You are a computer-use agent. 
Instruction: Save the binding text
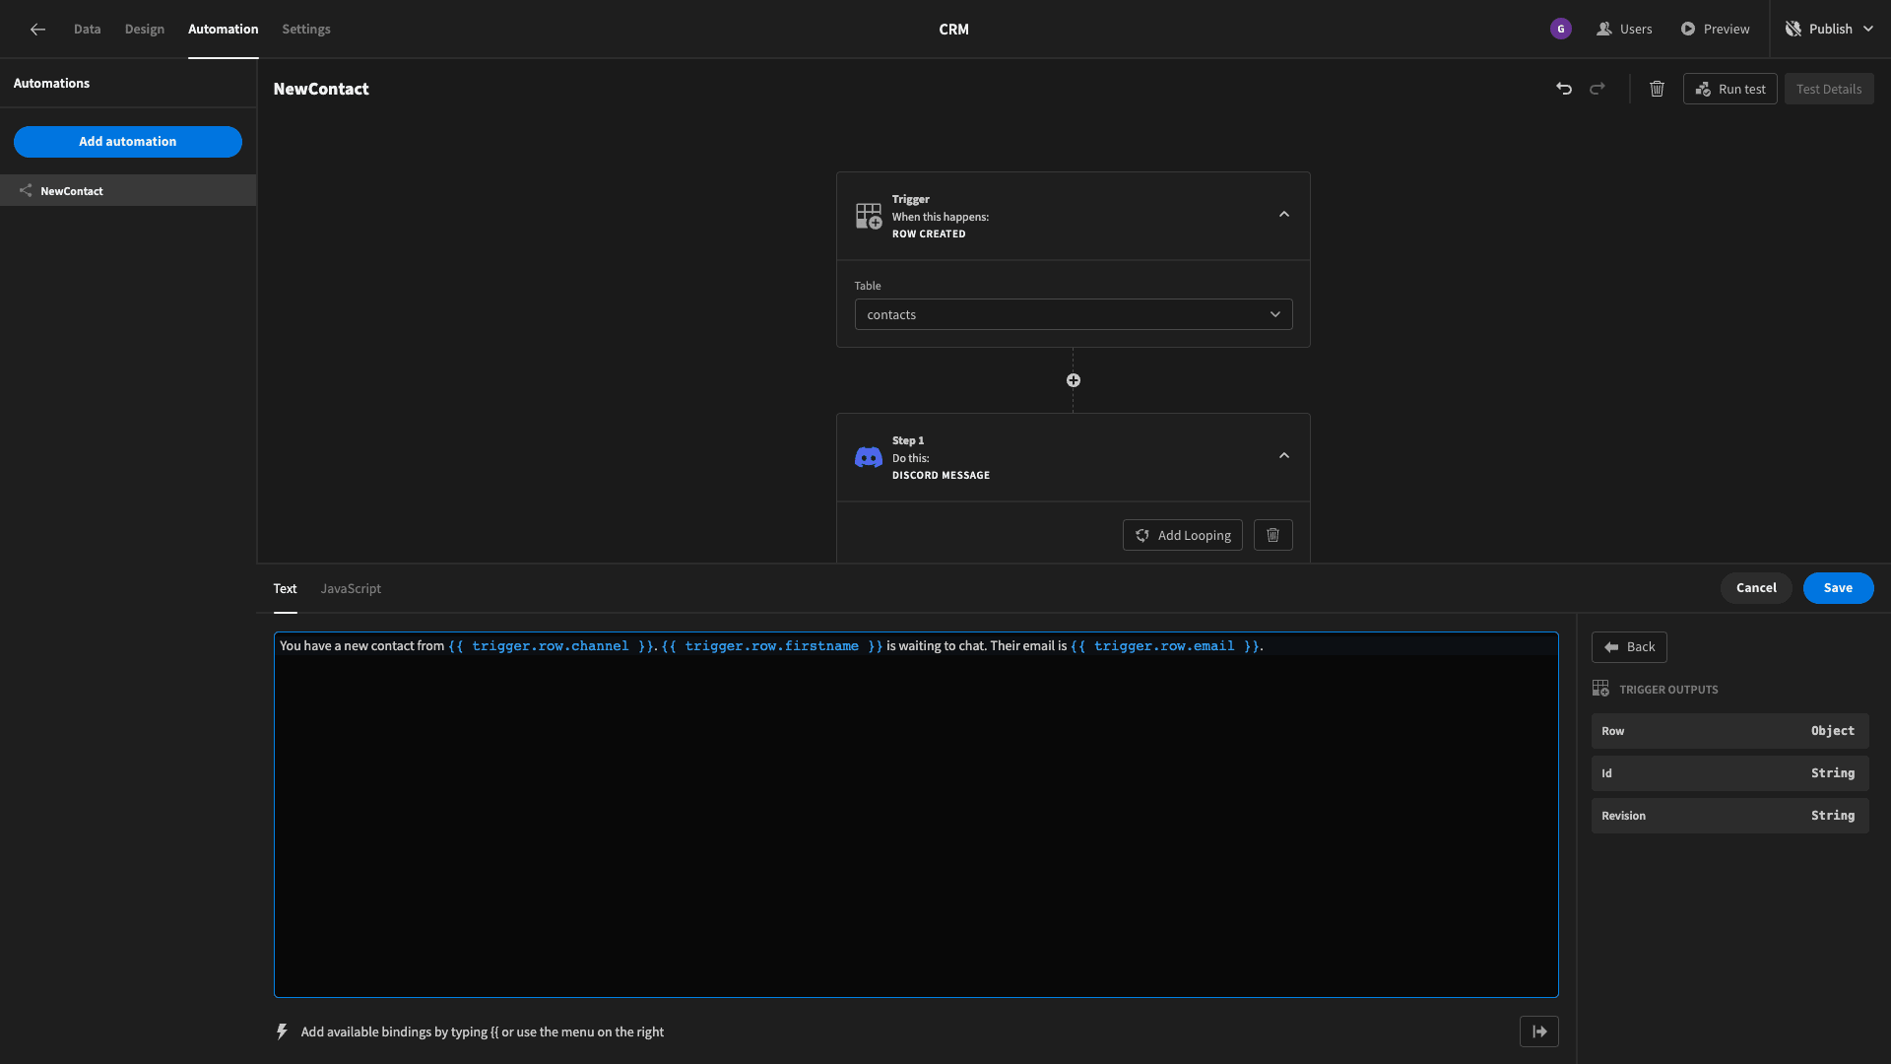(1838, 588)
